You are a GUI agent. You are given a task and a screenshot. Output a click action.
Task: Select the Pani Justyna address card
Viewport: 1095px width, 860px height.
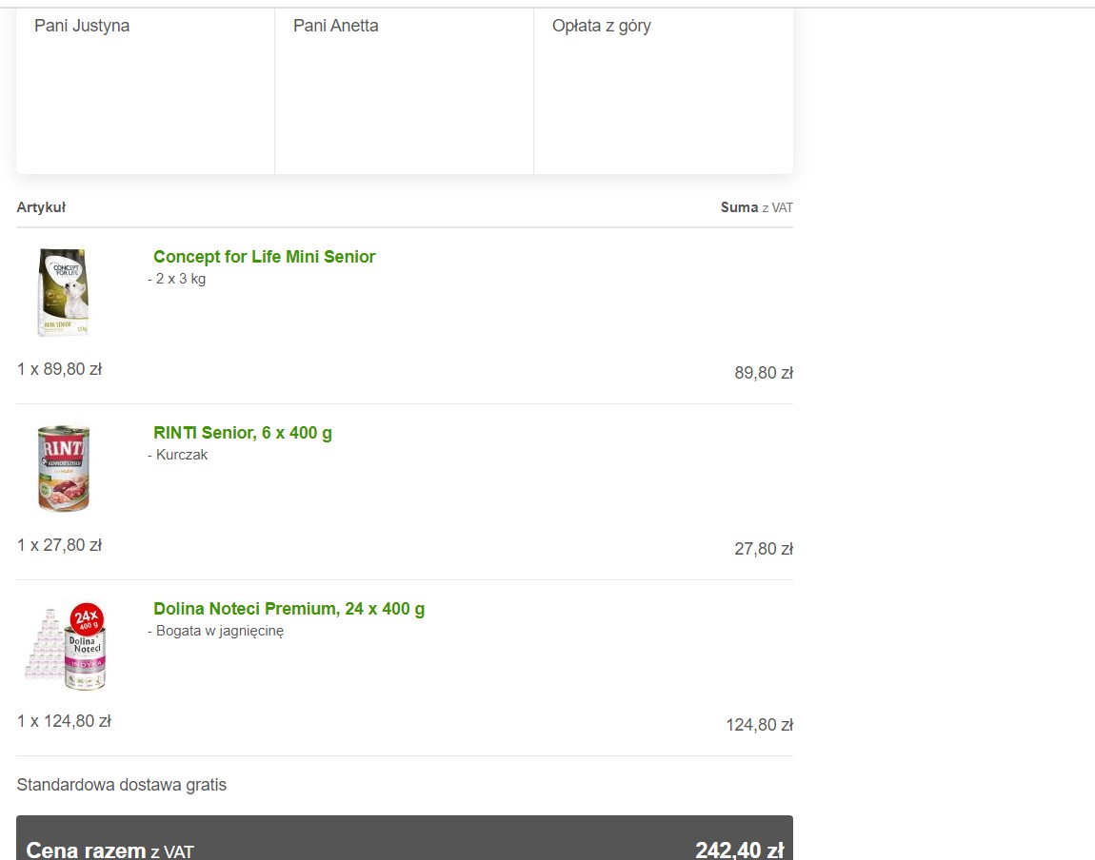146,90
